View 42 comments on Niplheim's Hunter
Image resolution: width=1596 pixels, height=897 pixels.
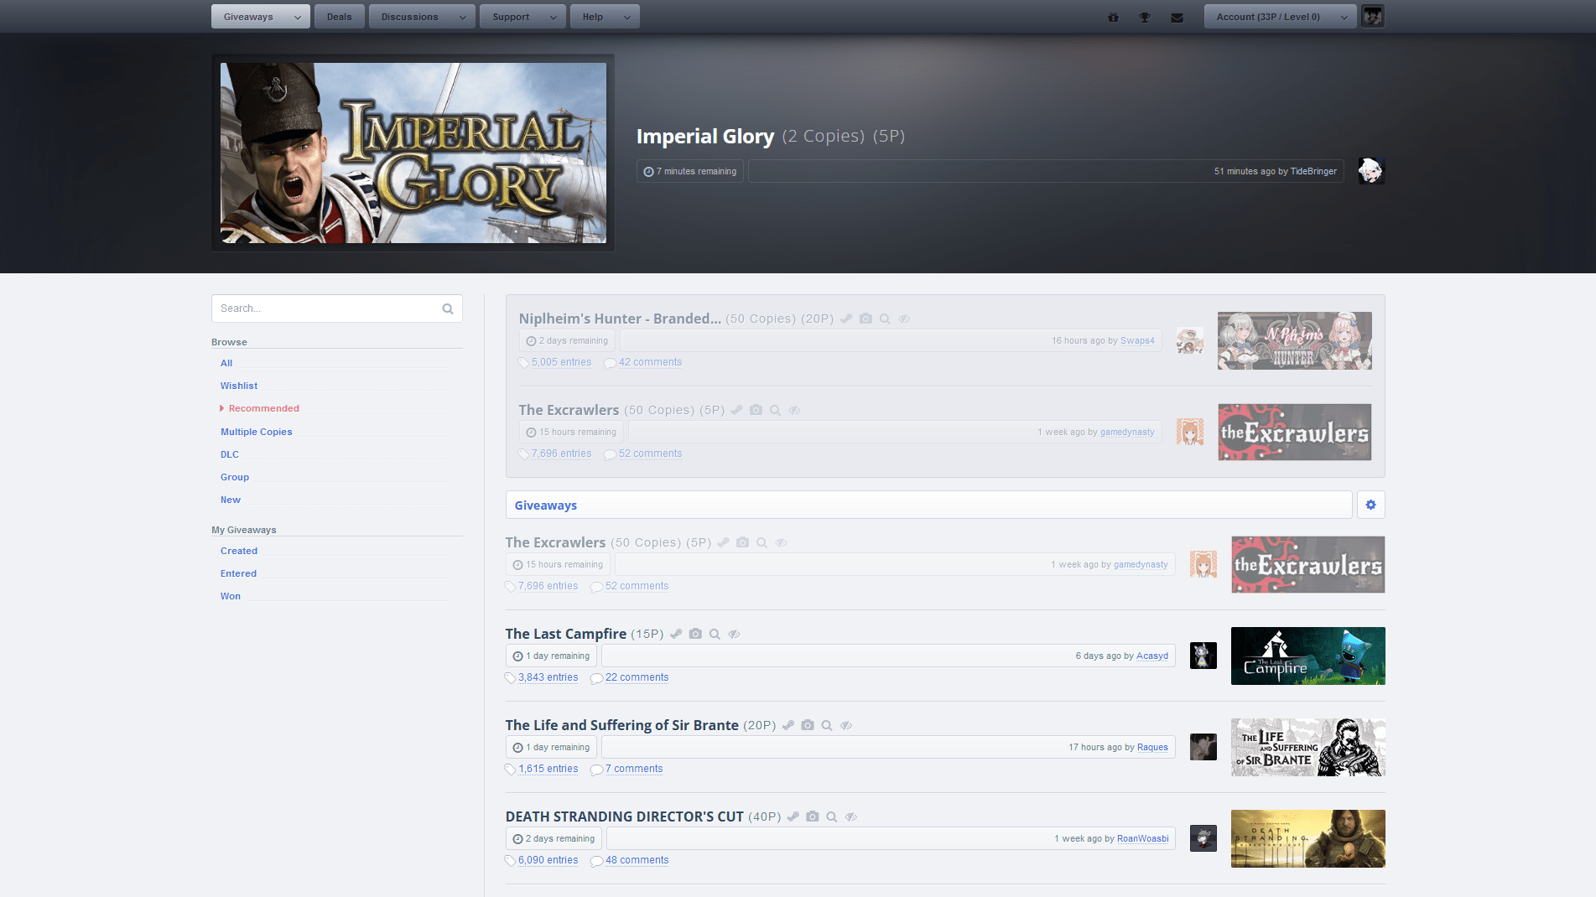point(650,362)
